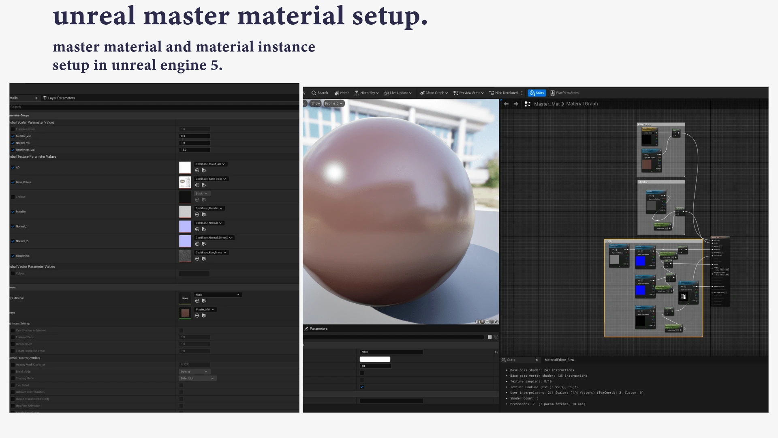778x438 pixels.
Task: Browse to Metallic texture asset
Action: pyautogui.click(x=204, y=215)
